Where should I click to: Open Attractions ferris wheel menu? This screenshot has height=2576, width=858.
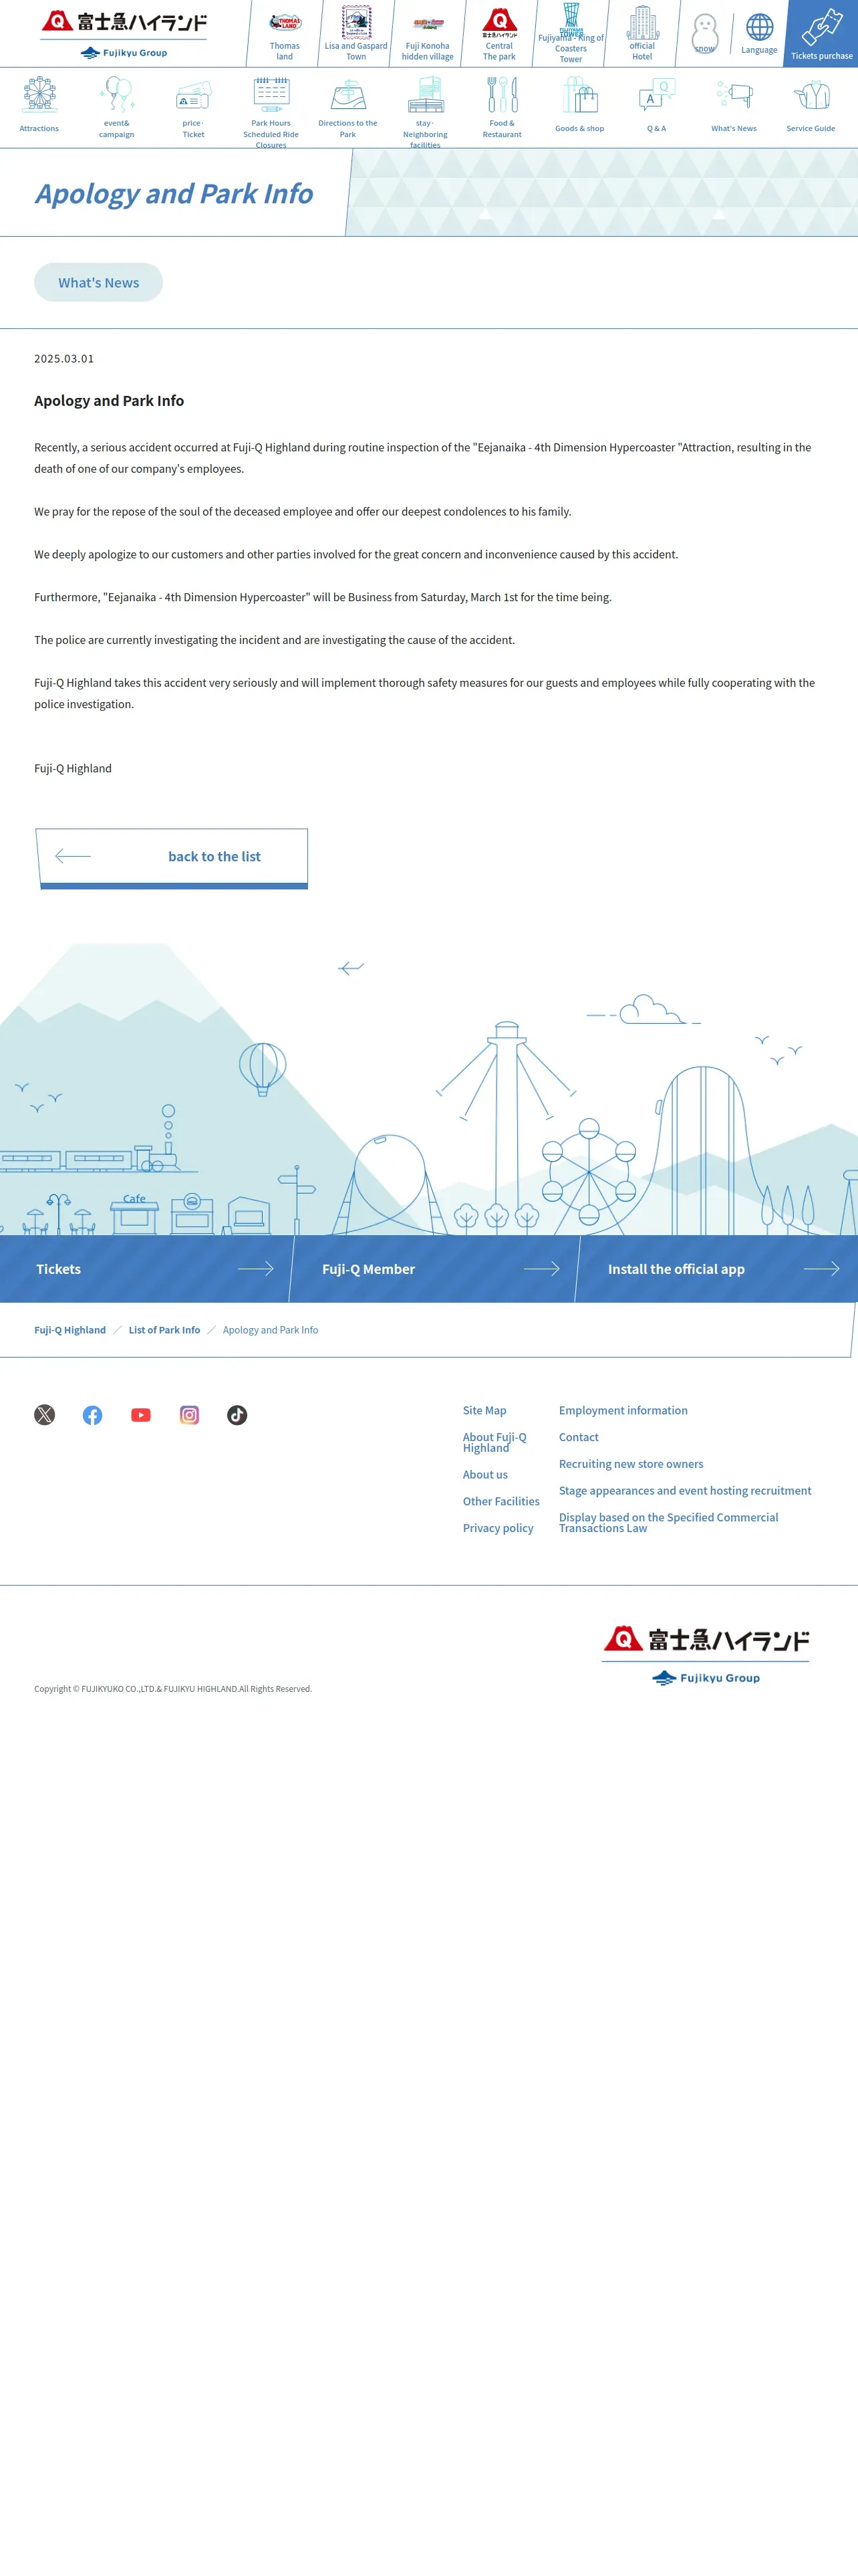tap(39, 105)
